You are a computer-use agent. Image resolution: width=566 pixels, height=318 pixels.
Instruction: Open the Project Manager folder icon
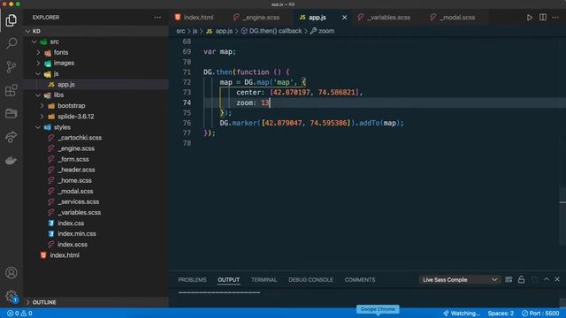pos(11,113)
